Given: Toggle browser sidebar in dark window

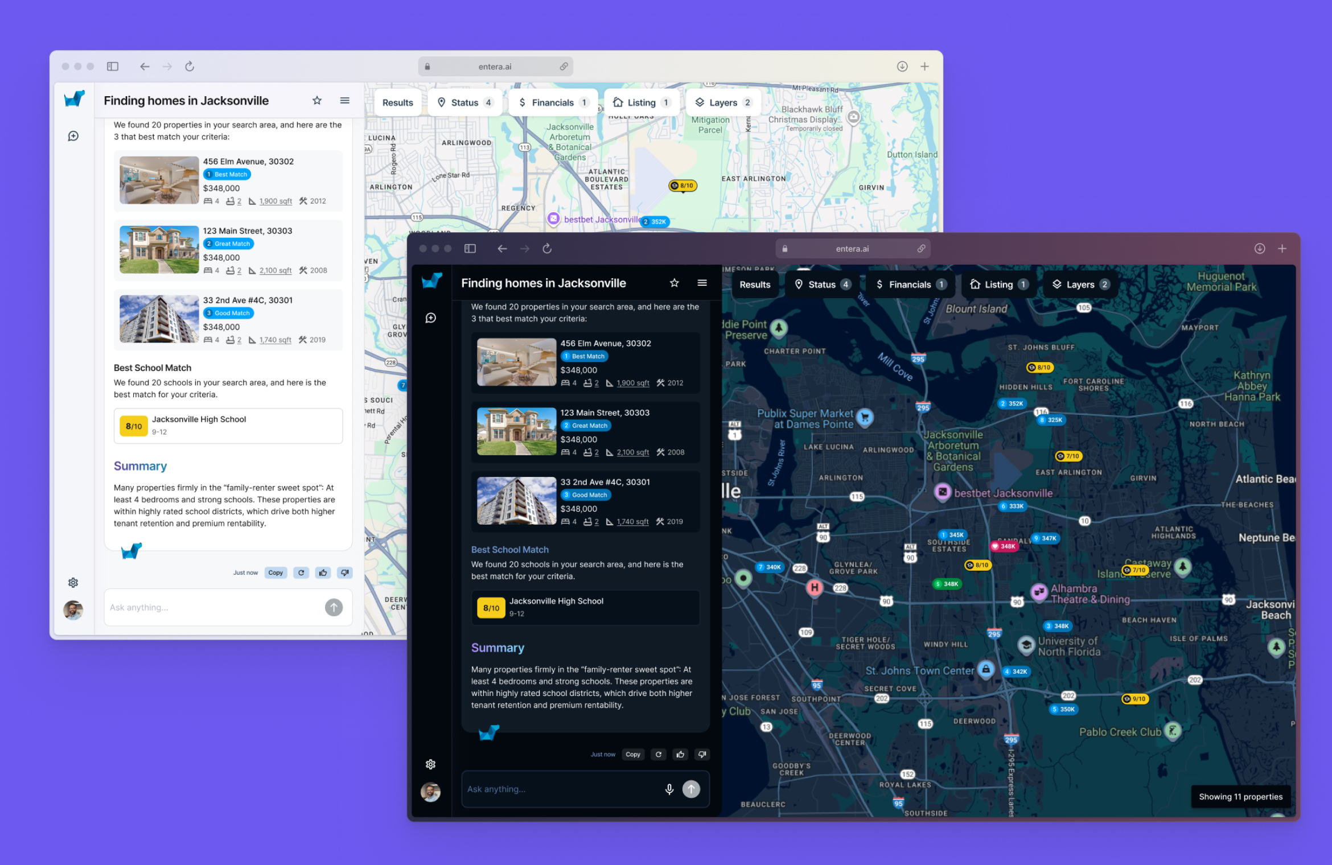Looking at the screenshot, I should (470, 249).
